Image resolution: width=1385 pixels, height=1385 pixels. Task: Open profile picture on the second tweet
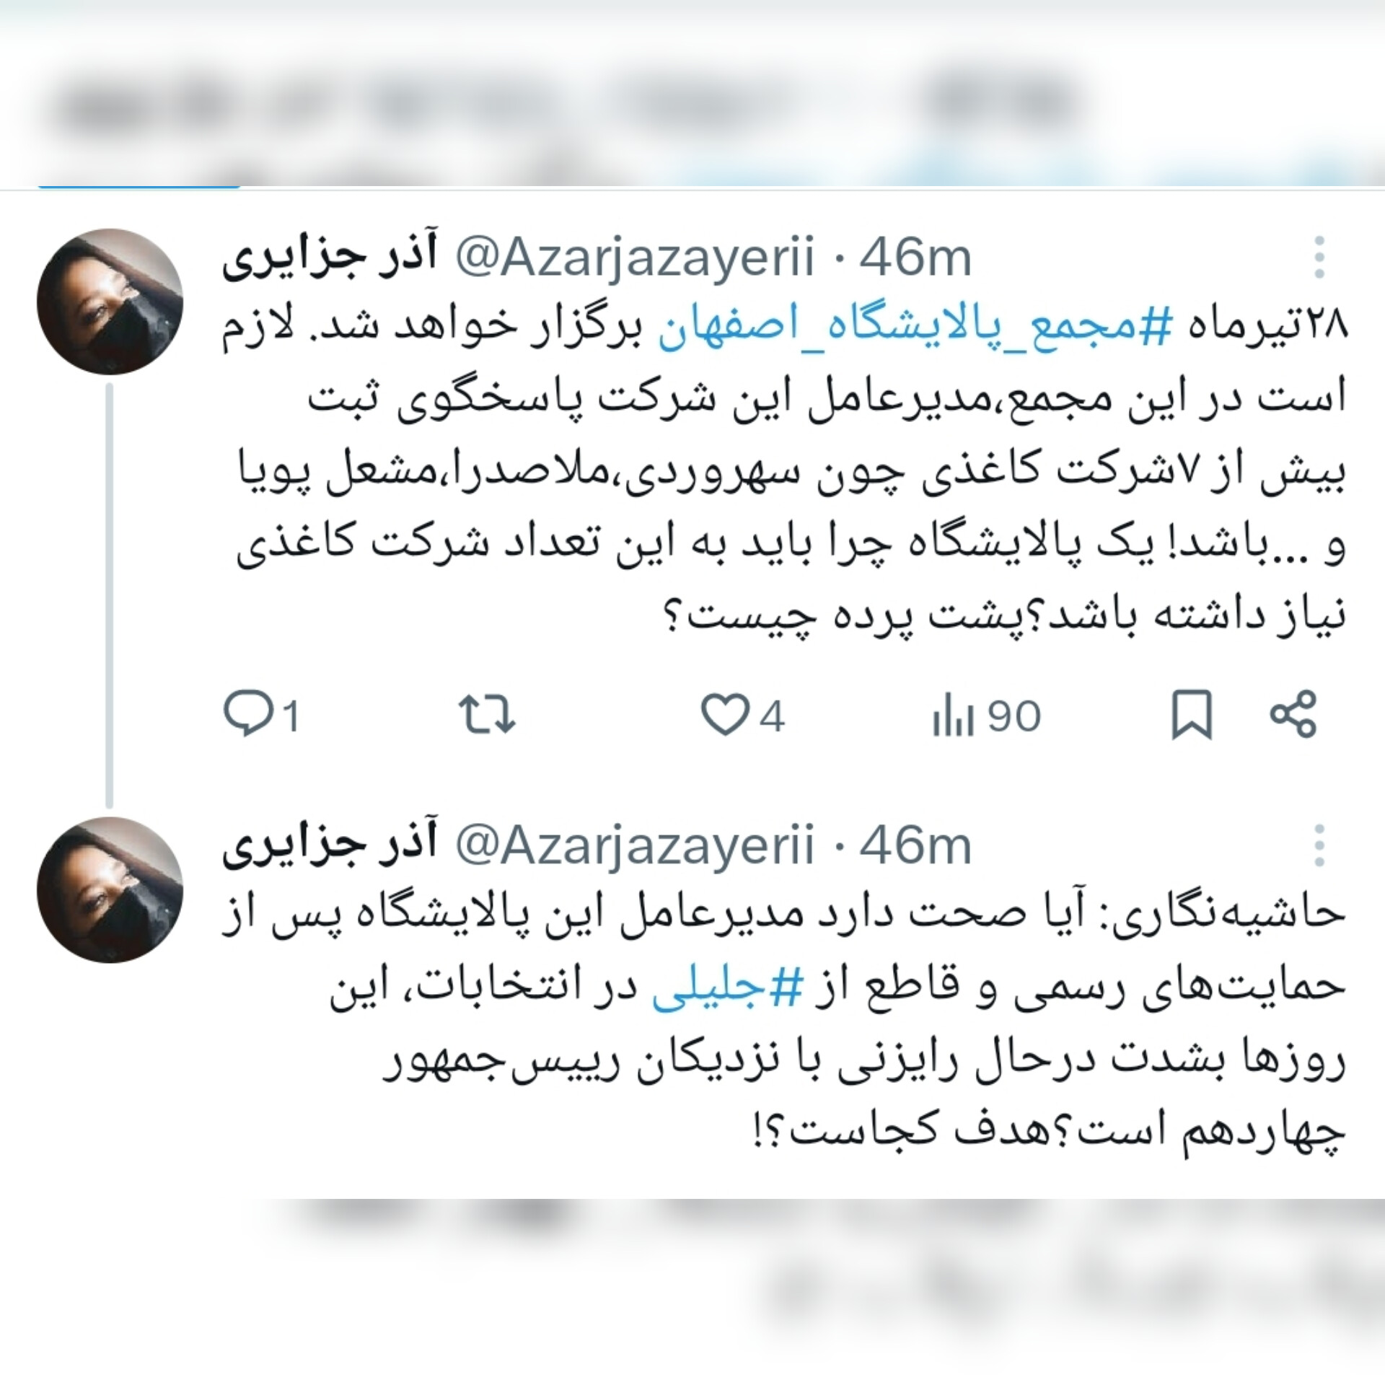(110, 890)
